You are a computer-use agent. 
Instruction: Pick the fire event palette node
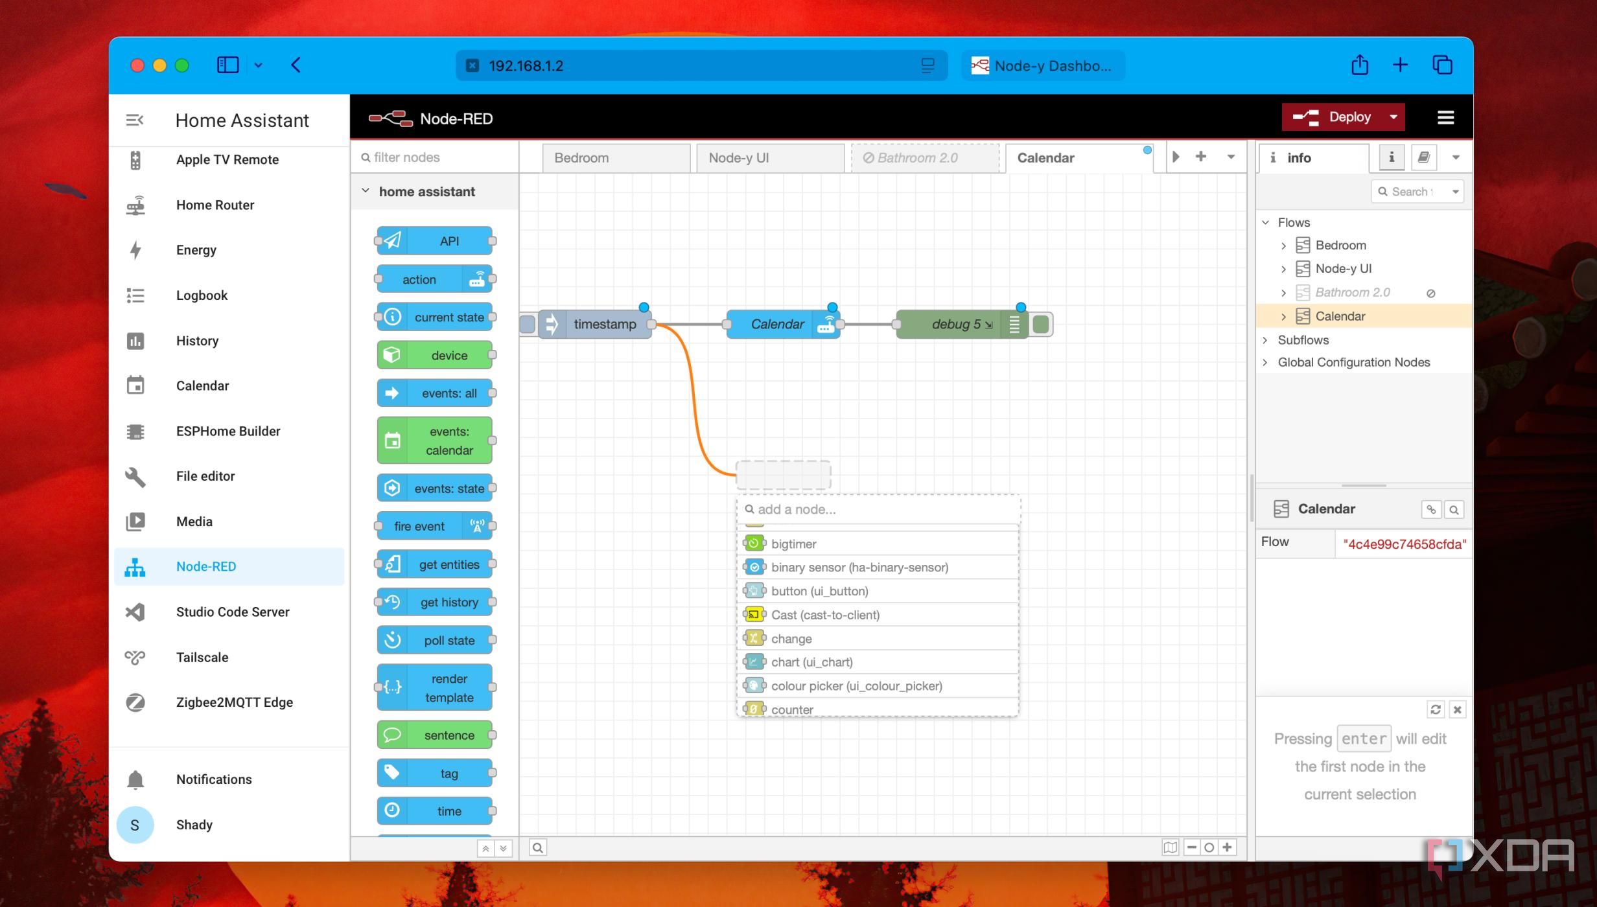434,526
